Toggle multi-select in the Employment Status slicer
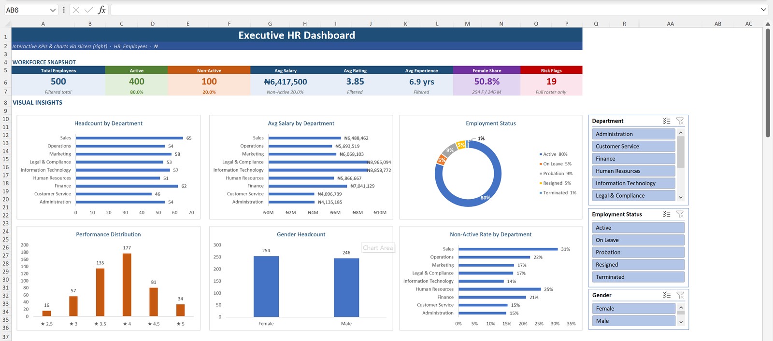Screen dimensions: 773x341 click(x=667, y=214)
